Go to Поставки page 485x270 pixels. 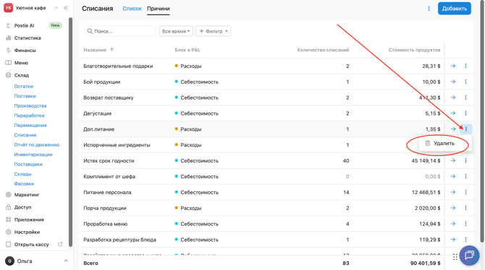25,96
